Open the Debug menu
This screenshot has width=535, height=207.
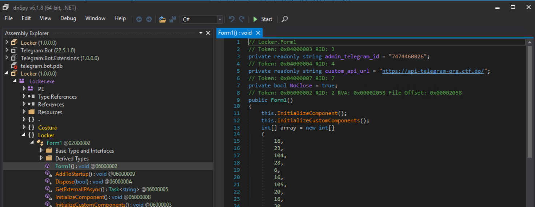(68, 18)
